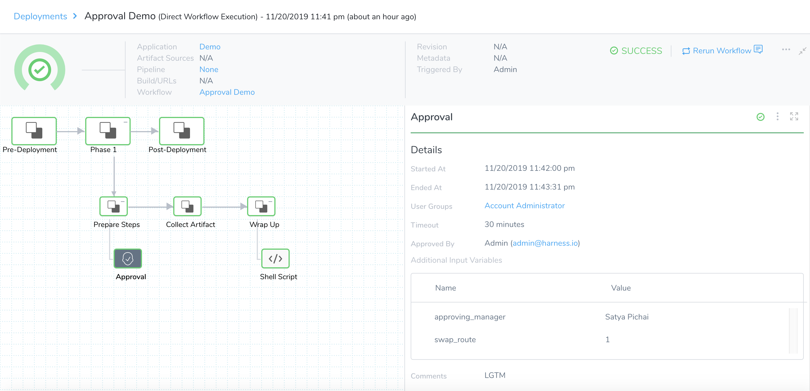Screen dimensions: 810x391
Task: Open the horizontal three-dot more menu
Action: (x=786, y=49)
